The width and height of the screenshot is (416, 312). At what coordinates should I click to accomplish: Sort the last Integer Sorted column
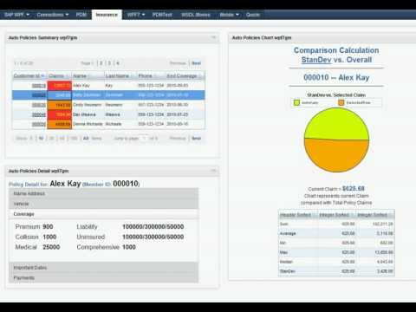pos(374,215)
